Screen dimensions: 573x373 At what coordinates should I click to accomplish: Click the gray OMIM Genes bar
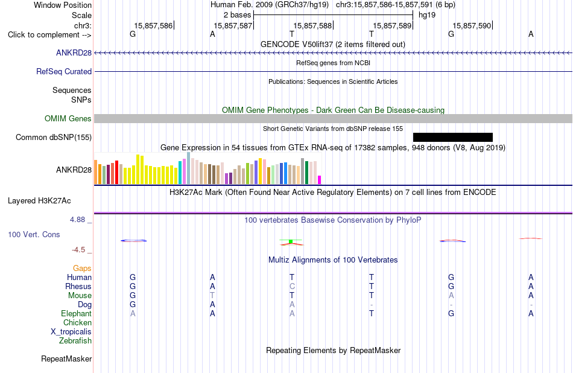333,118
